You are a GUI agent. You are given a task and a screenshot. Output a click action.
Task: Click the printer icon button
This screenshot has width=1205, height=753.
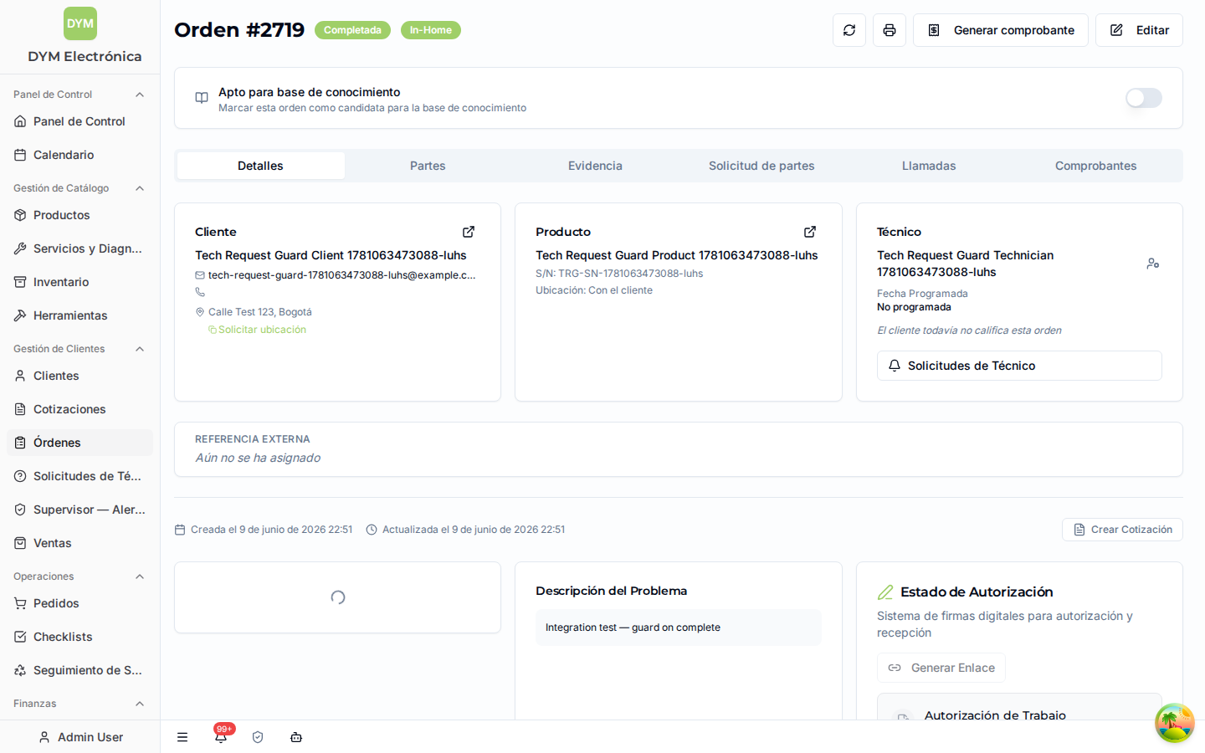click(890, 30)
